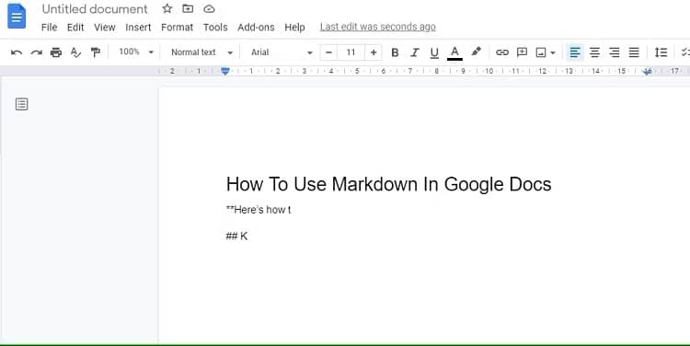Move document to a folder
The image size is (690, 346).
[x=188, y=8]
